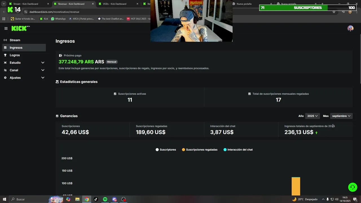Screen dimensions: 361x203
Task: Open Discord from the taskbar
Action: (x=114, y=199)
